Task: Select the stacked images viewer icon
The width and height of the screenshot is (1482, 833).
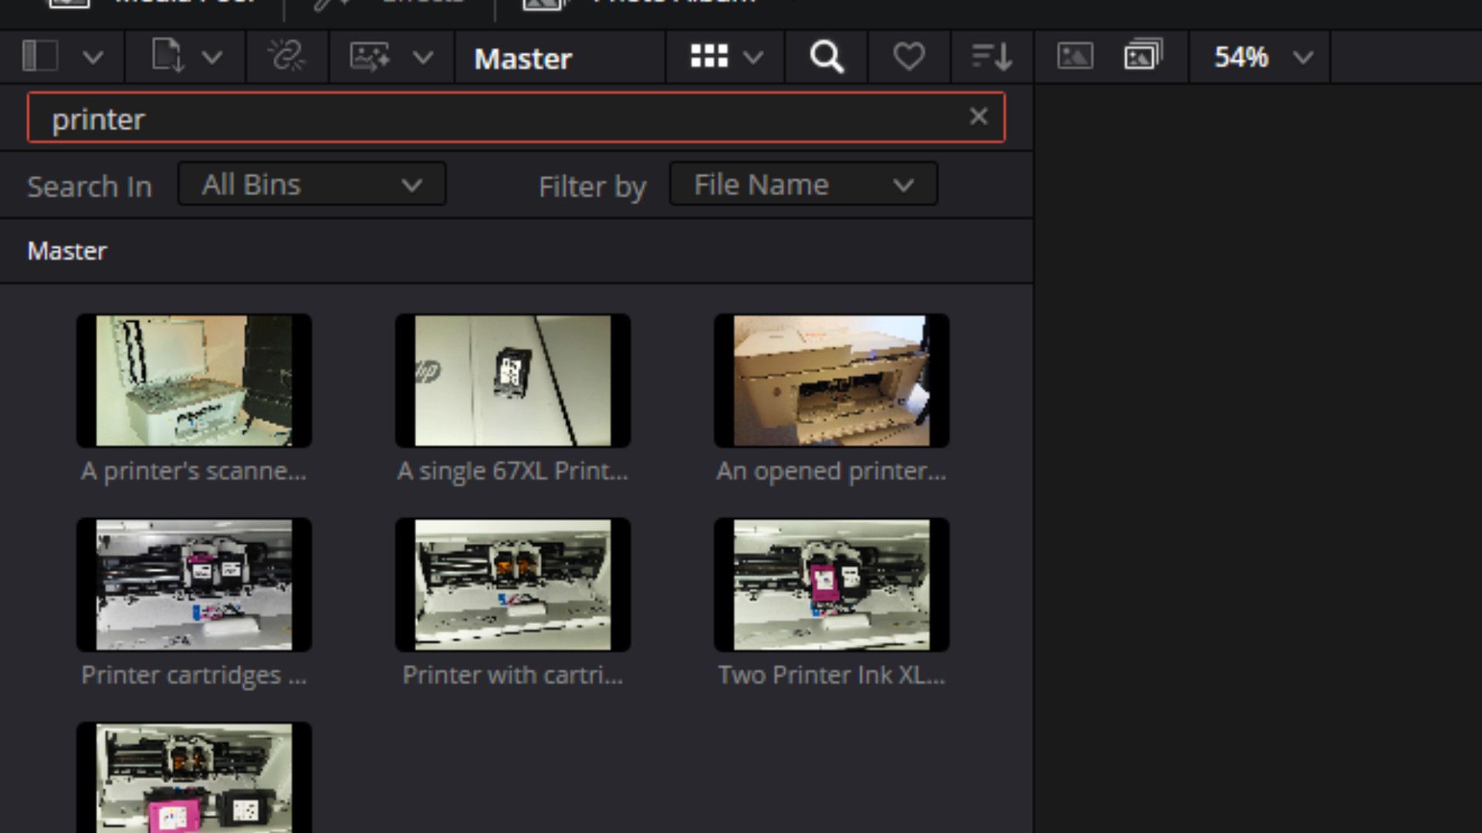Action: point(1143,56)
